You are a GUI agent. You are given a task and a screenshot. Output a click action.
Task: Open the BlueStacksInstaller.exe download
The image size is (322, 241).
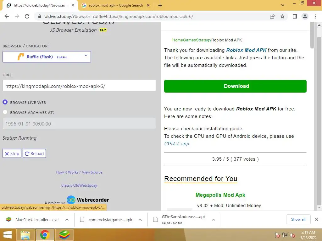[x=33, y=220]
